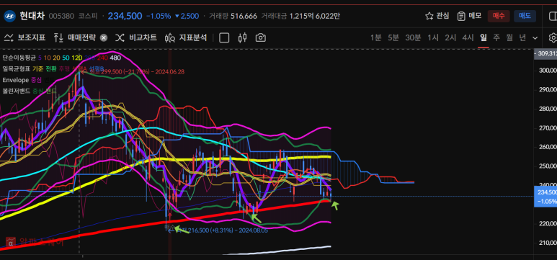Viewport: 557px width, 260px height.
Task: Toggle the 50-period moving average legend
Action: click(x=66, y=58)
